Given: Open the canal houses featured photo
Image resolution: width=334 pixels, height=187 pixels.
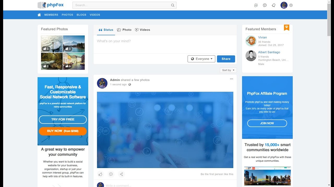Looking at the screenshot, I should pyautogui.click(x=74, y=61).
